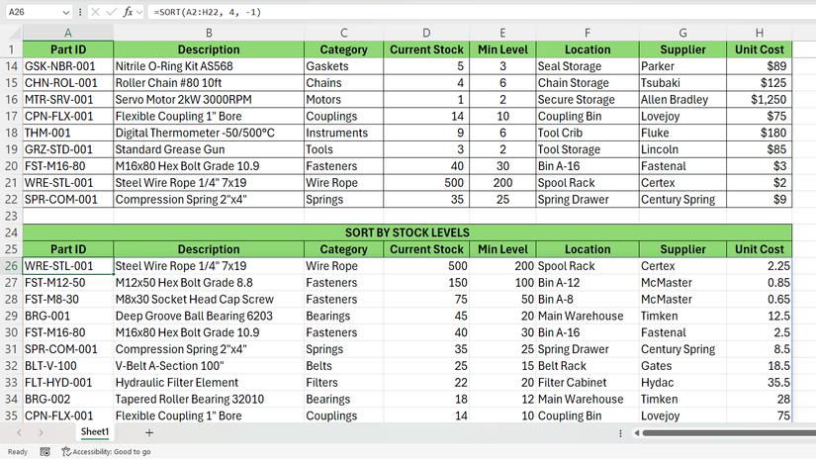
Task: Click the Enter formula checkmark icon
Action: 110,12
